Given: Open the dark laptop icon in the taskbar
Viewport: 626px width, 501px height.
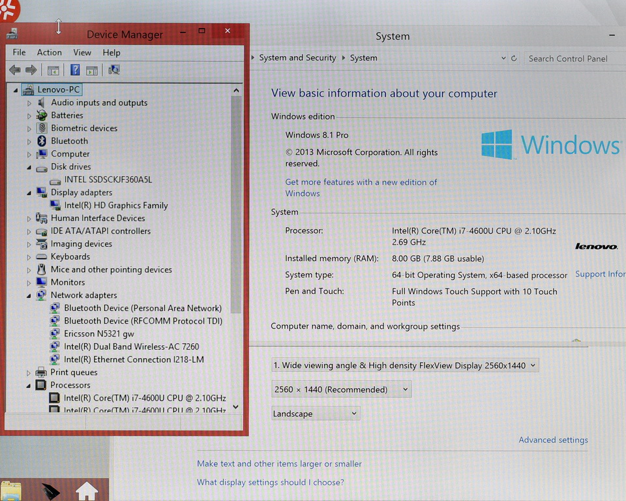Looking at the screenshot, I should tap(50, 491).
